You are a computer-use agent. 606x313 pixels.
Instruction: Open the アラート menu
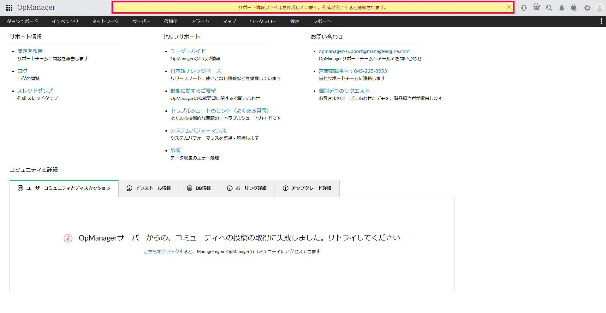200,21
